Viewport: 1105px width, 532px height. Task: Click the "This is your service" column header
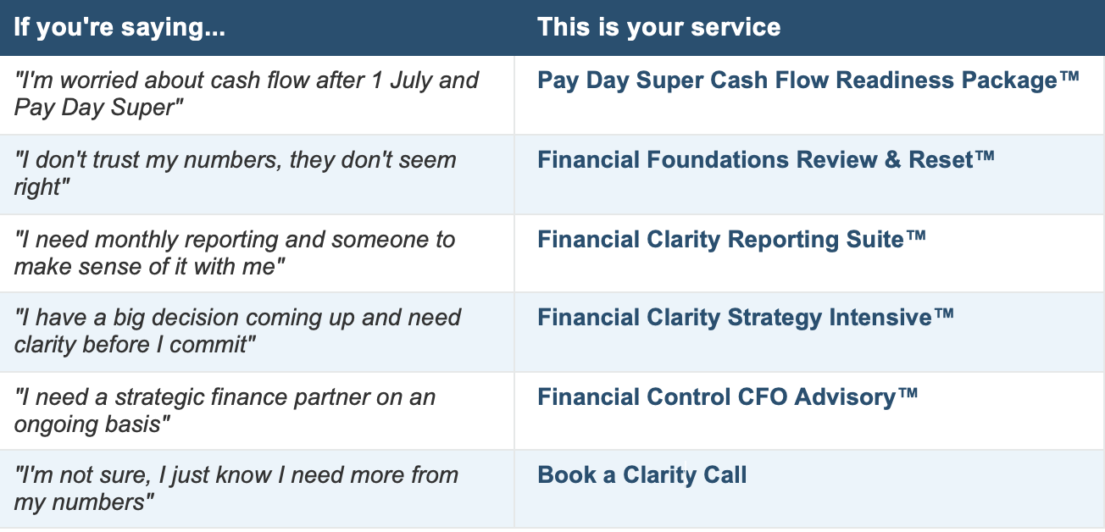(x=659, y=27)
